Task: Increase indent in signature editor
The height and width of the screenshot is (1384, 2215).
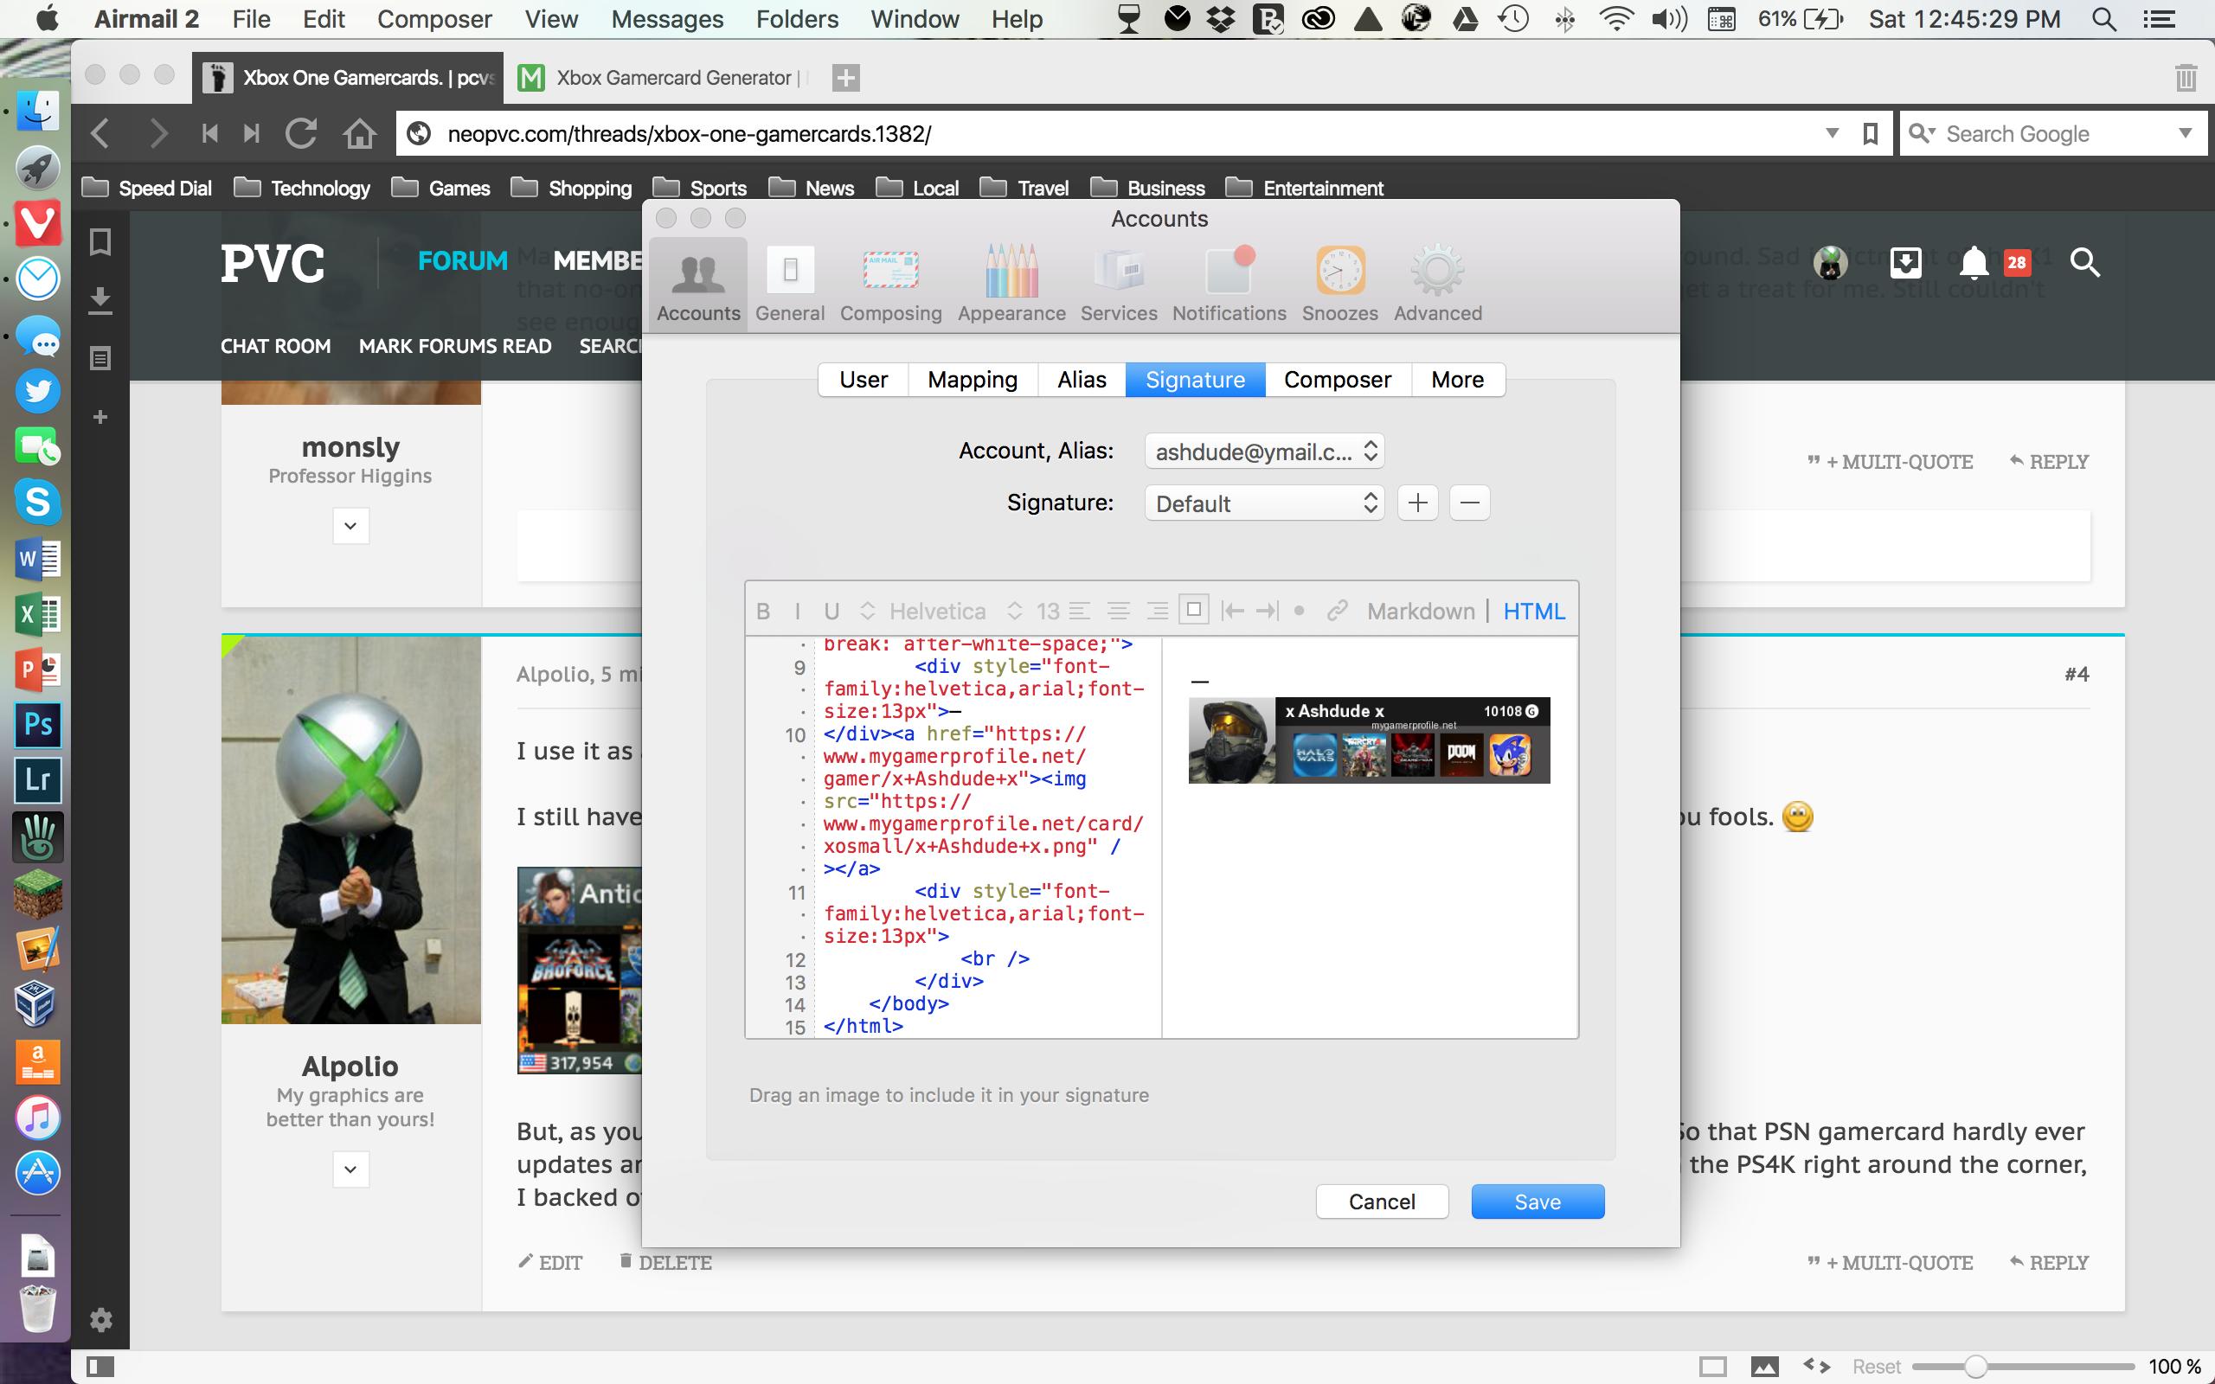Action: coord(1268,611)
